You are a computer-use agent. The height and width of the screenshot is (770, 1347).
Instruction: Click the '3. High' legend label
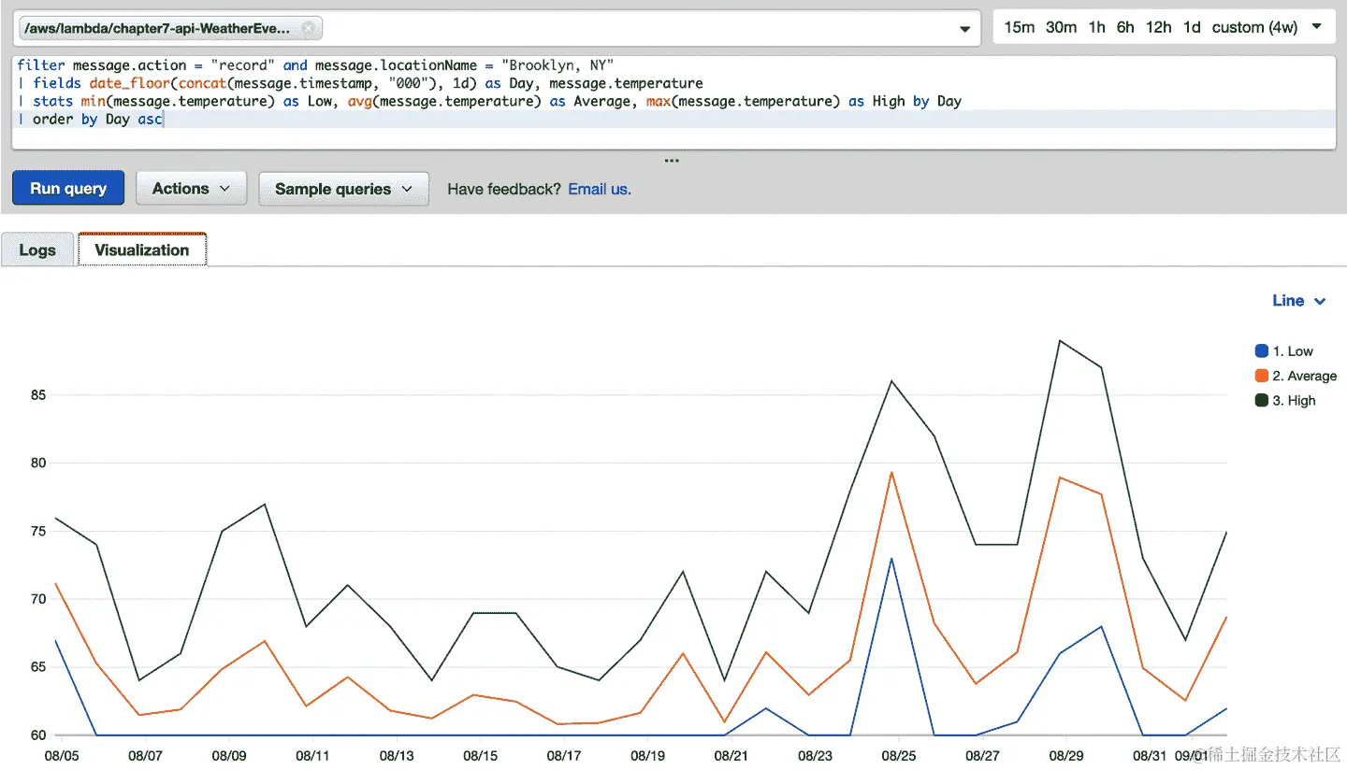pyautogui.click(x=1294, y=400)
